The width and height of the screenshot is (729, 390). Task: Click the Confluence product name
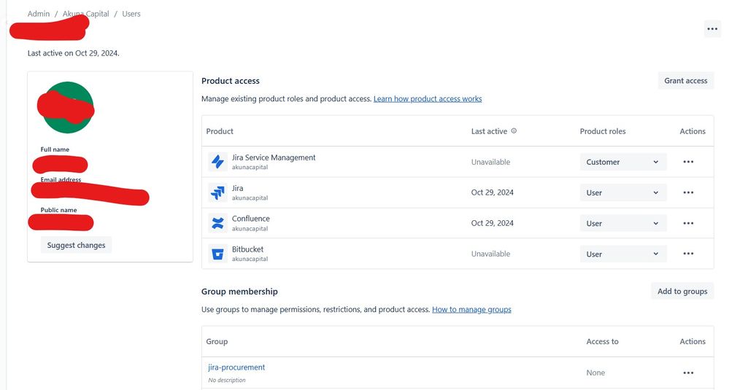[250, 219]
